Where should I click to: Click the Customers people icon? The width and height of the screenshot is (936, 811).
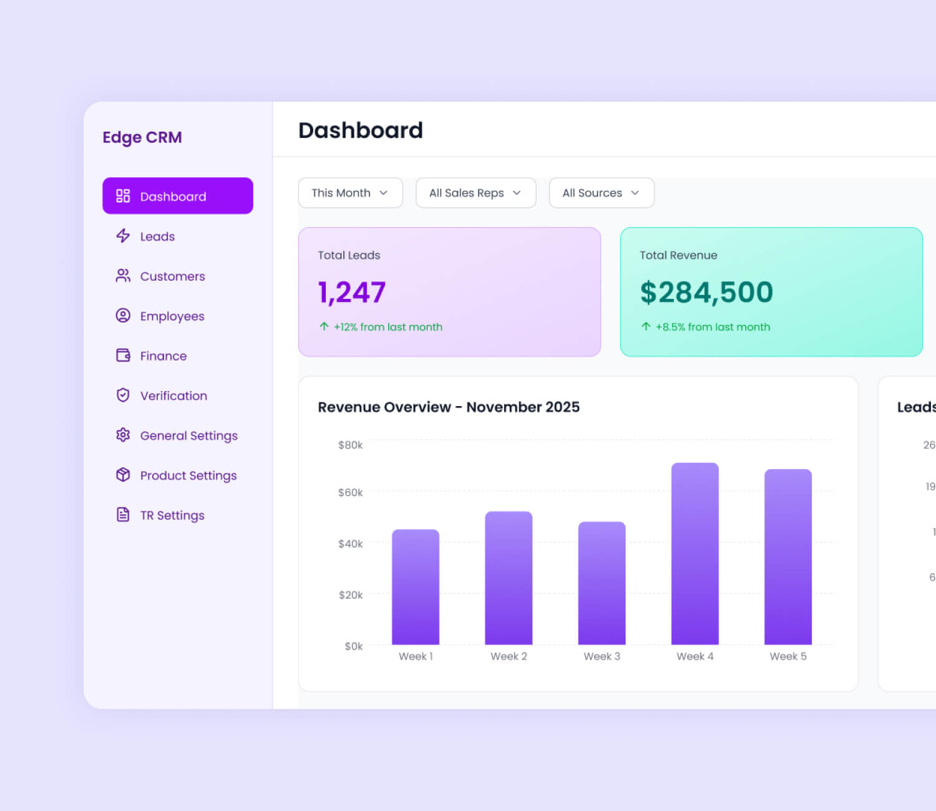123,276
